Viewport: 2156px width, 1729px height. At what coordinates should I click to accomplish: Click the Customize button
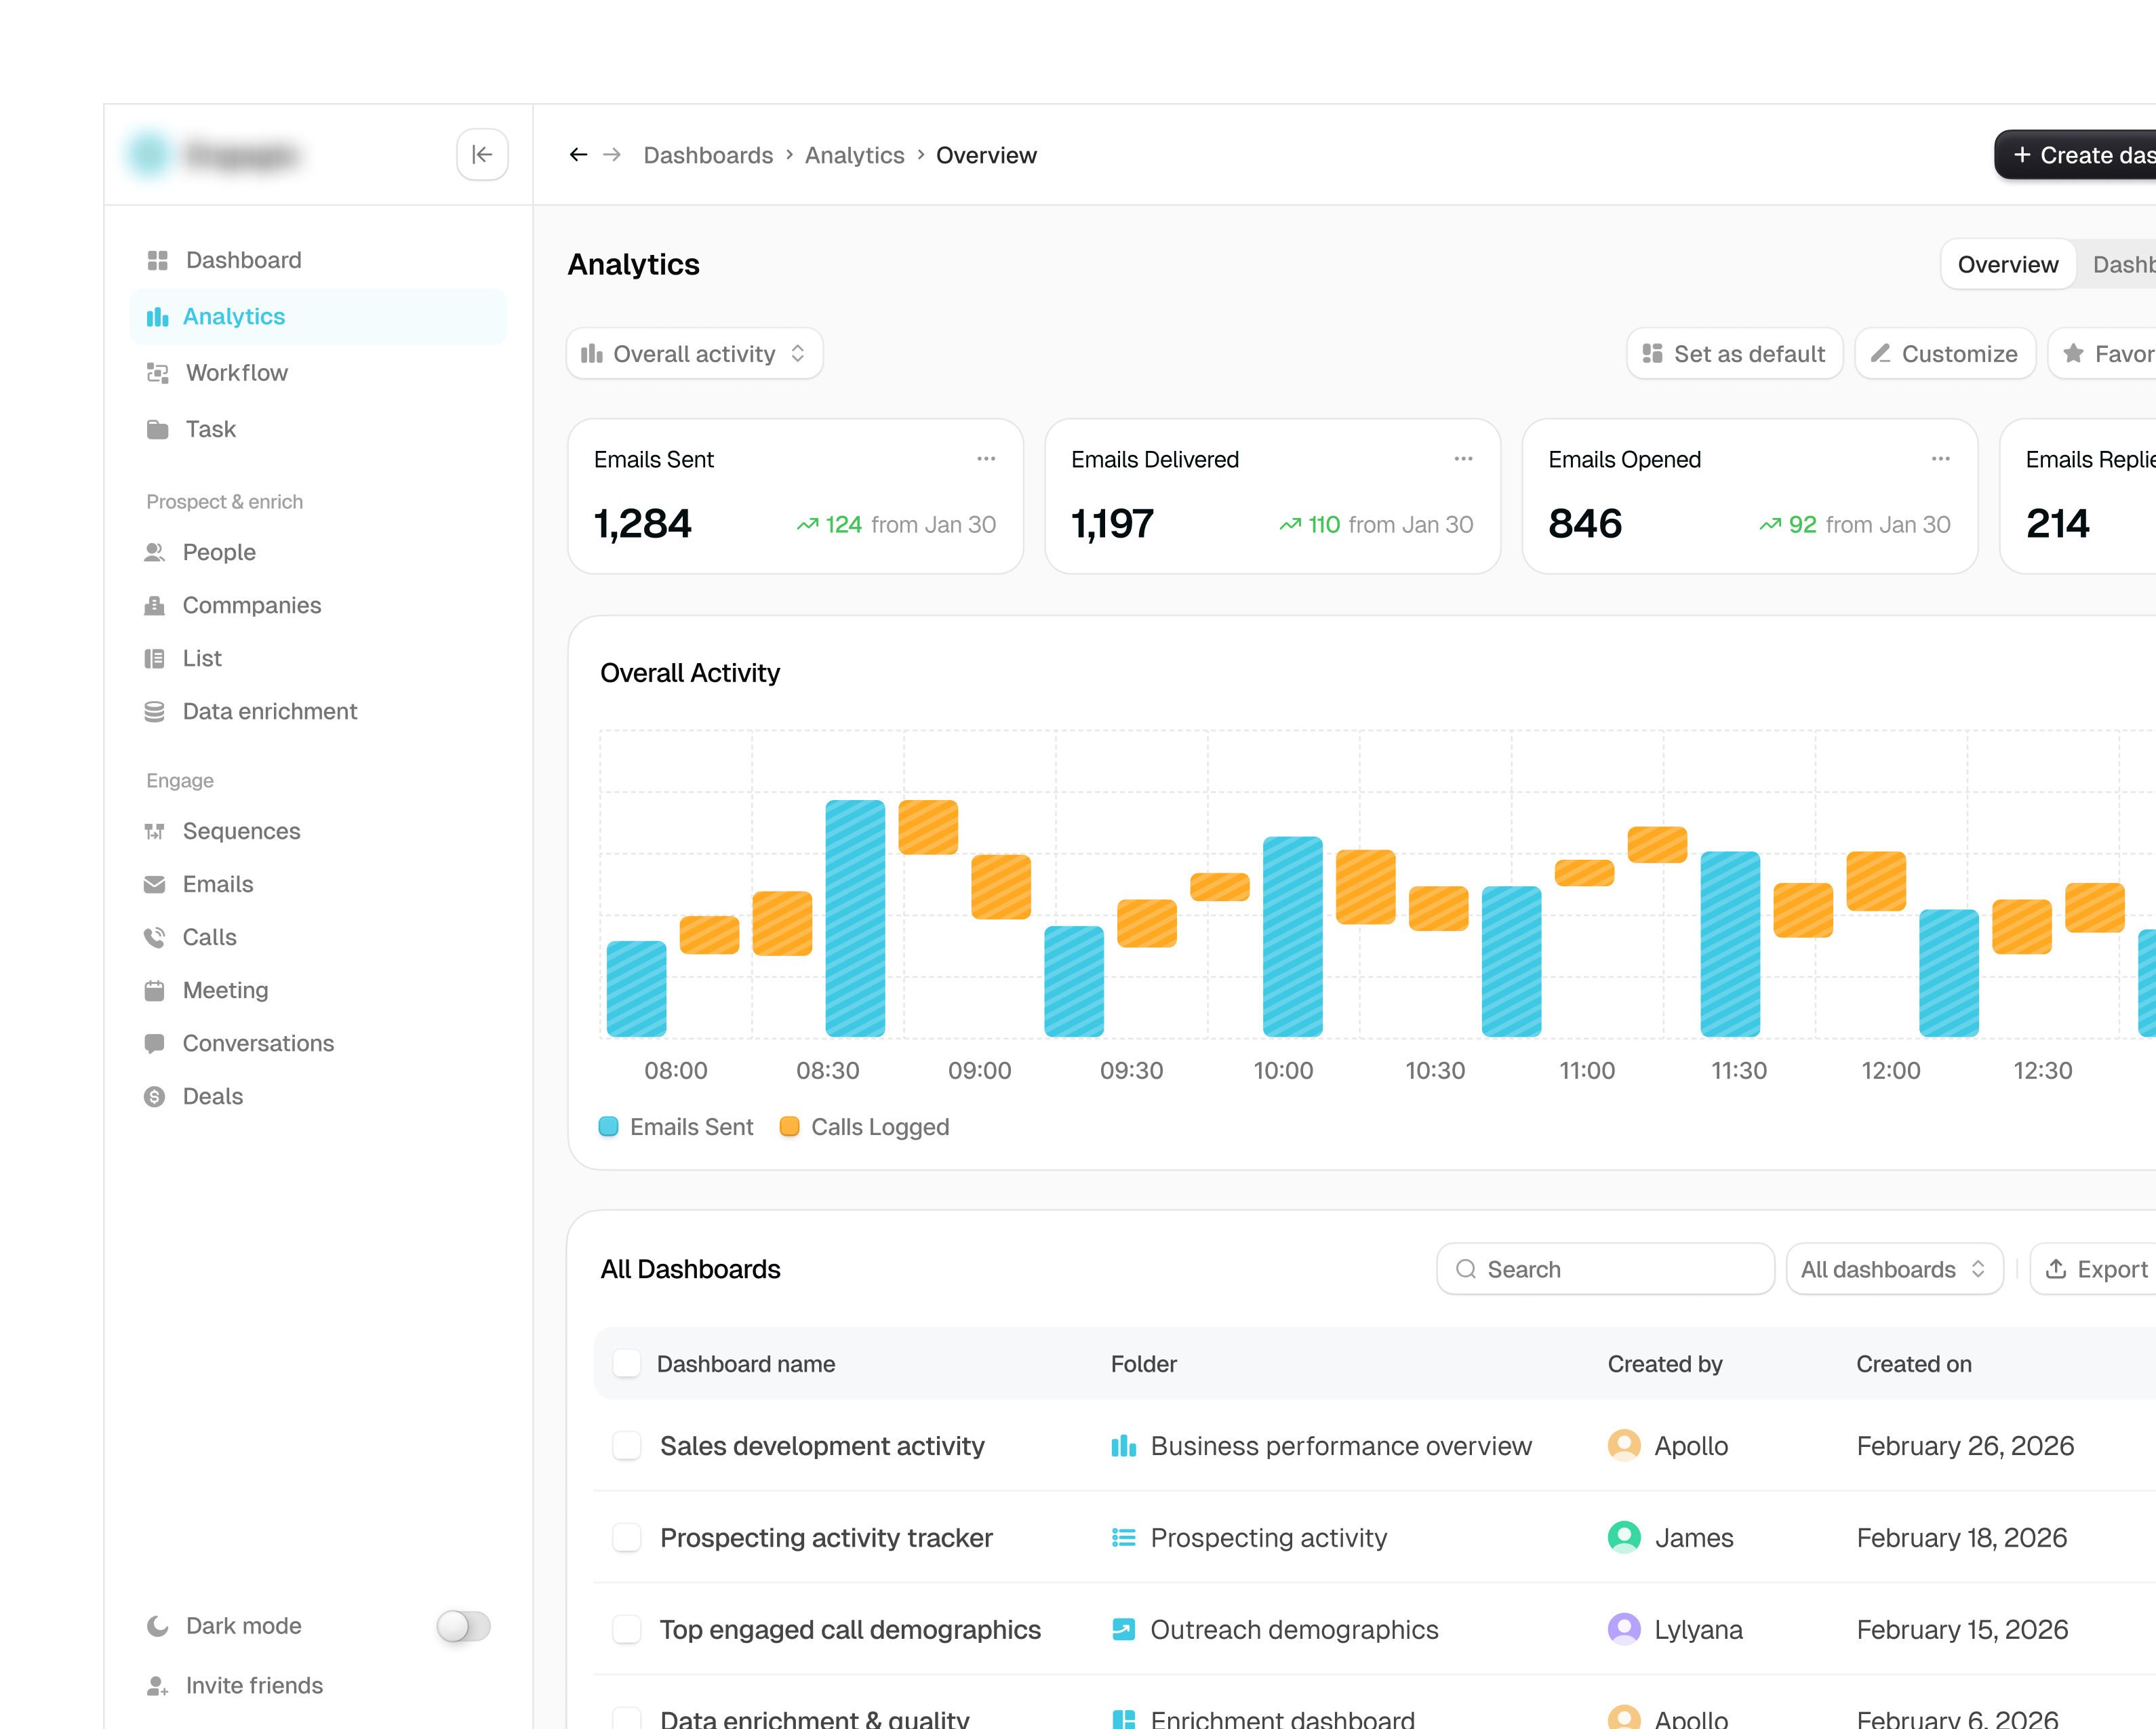pos(1944,354)
